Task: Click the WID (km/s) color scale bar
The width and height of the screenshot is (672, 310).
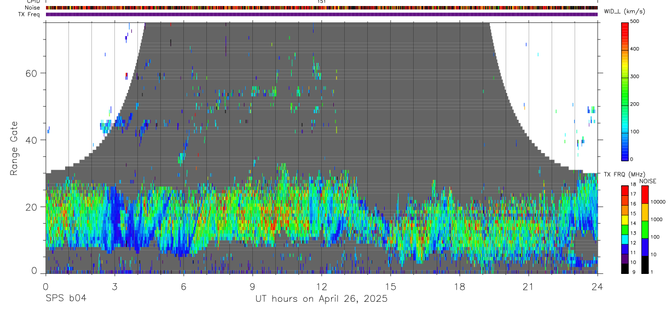Action: pyautogui.click(x=625, y=90)
